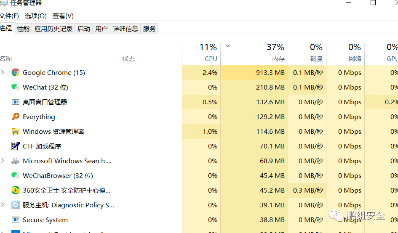Select the WeChatBrowser (32 位) process name
Viewport: 398px width, 233px height.
click(x=58, y=175)
